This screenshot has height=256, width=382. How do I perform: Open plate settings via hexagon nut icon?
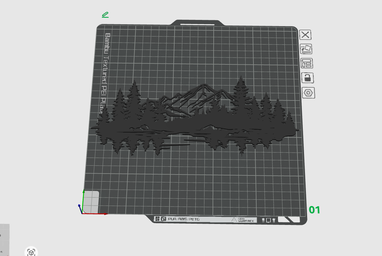pos(309,93)
